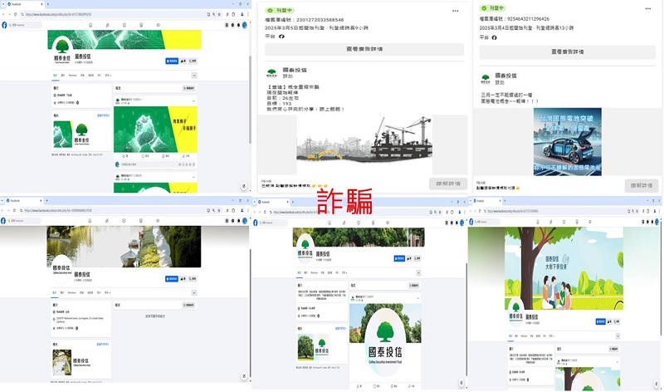
Task: Reload the page in the top-left browser window
Action: coord(15,14)
